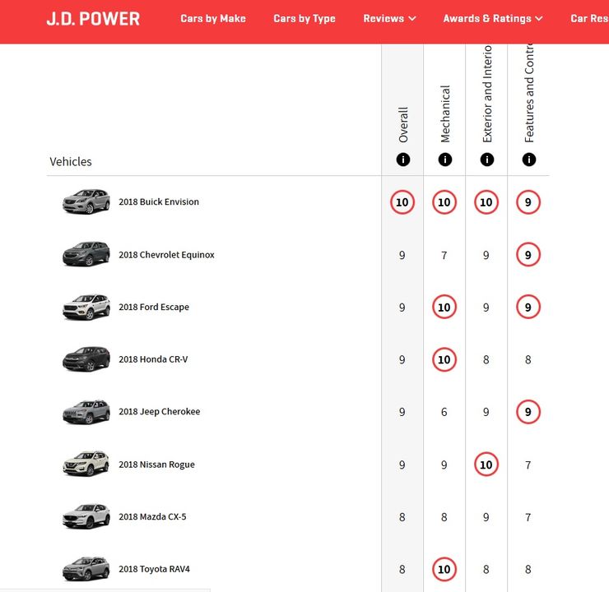The height and width of the screenshot is (592, 609).
Task: Open the 2018 Mazda CX-5 link
Action: coord(152,516)
